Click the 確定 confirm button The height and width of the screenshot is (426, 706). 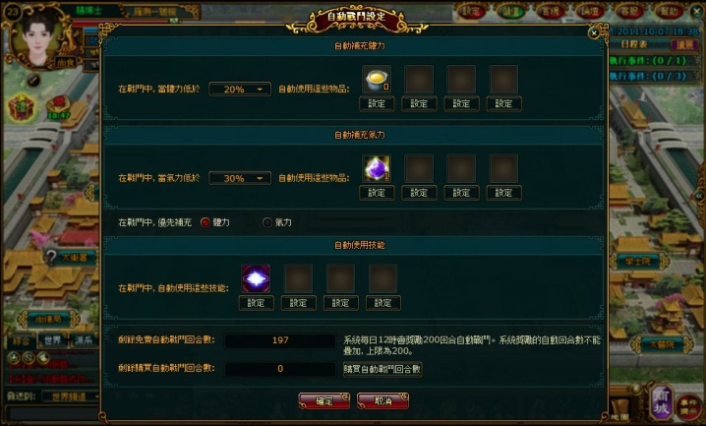[x=324, y=400]
